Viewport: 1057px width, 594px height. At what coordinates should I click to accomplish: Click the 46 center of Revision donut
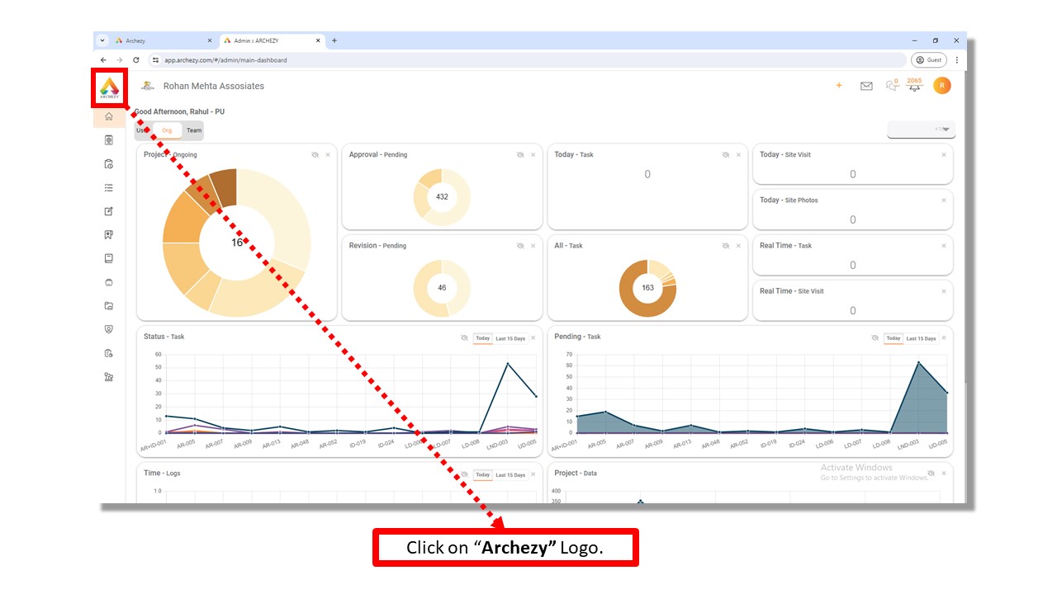click(442, 288)
